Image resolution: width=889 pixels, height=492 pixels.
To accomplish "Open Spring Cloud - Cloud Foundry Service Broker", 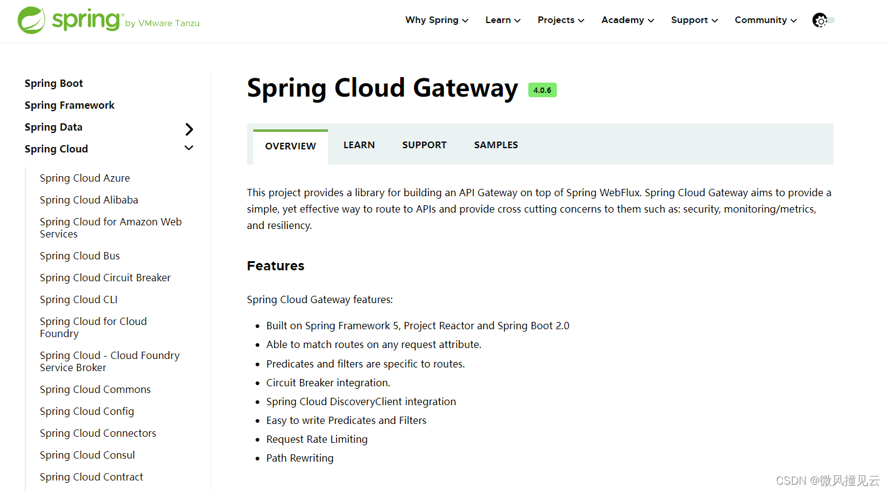I will click(110, 361).
